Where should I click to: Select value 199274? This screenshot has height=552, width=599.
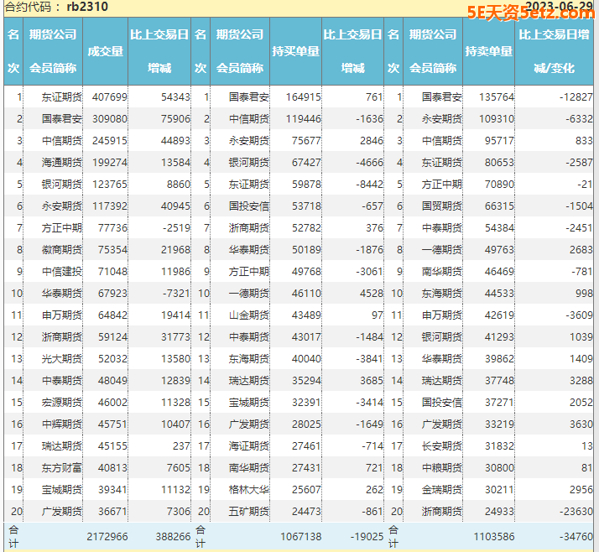click(x=109, y=163)
